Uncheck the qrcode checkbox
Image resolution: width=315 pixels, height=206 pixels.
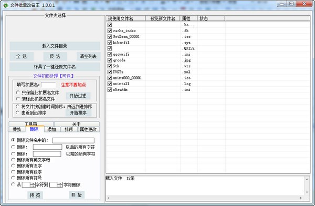[110, 60]
